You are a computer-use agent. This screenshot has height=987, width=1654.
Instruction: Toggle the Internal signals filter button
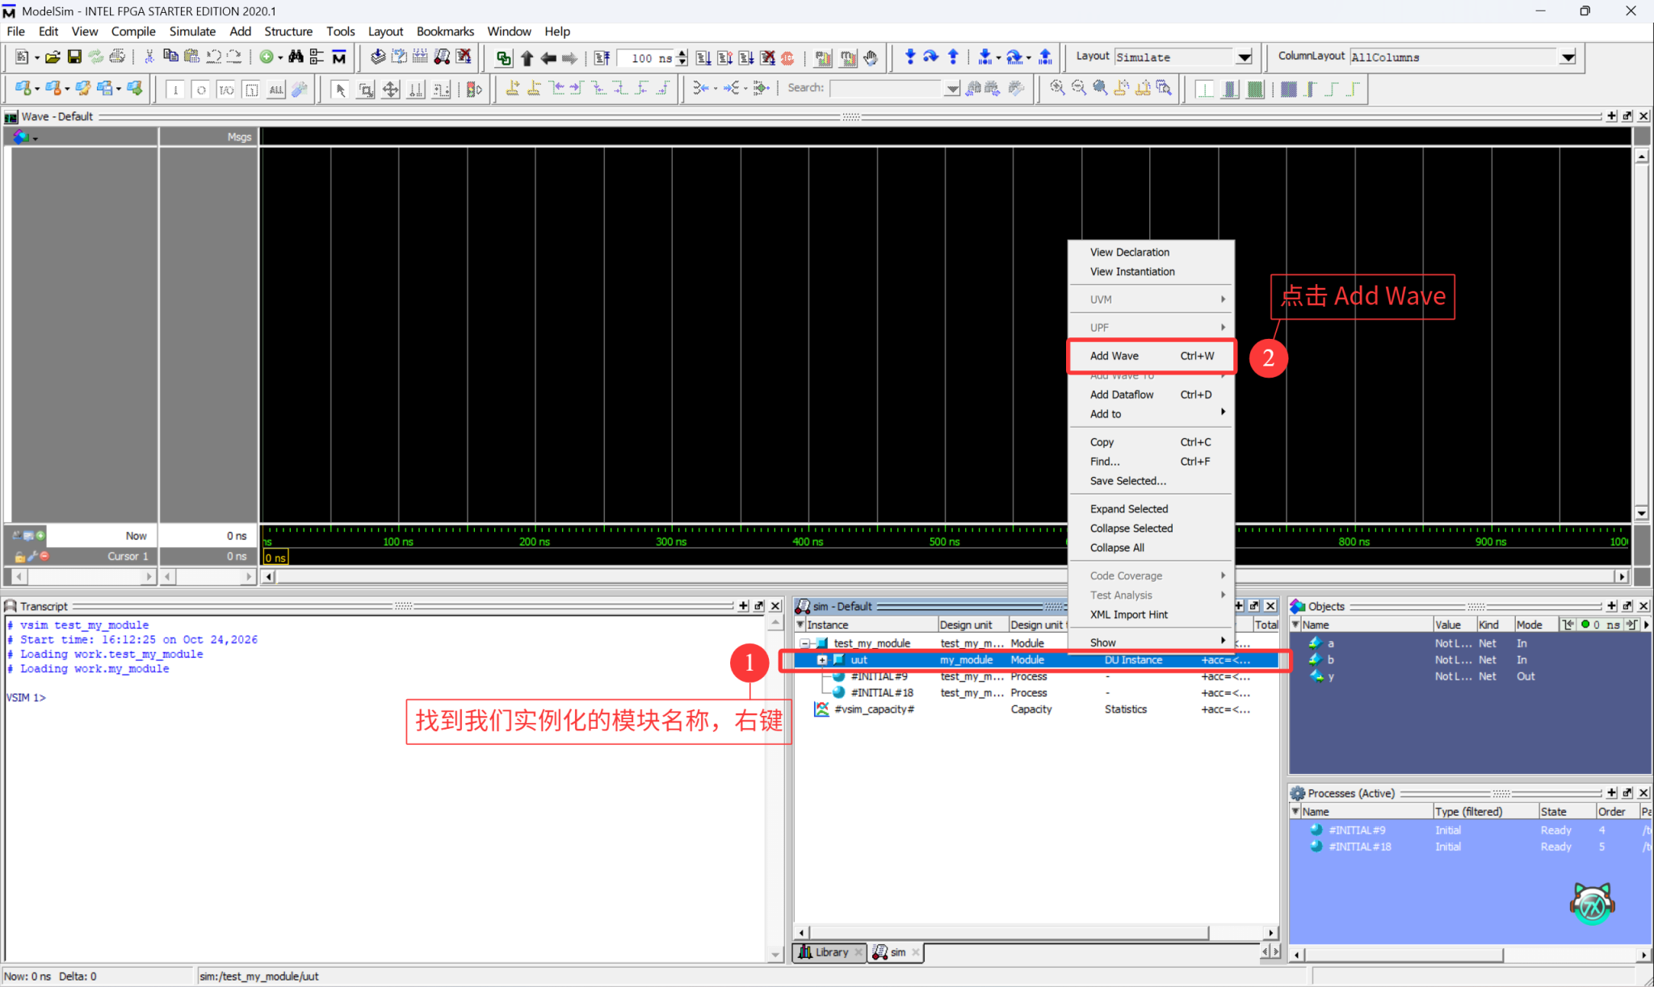tap(252, 89)
